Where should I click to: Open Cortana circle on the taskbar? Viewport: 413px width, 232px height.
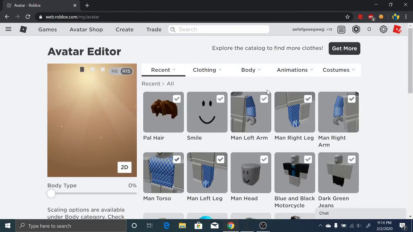[x=134, y=226]
